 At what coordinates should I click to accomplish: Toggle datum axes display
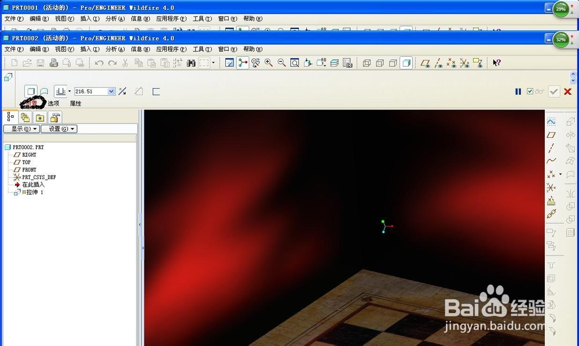pos(438,63)
